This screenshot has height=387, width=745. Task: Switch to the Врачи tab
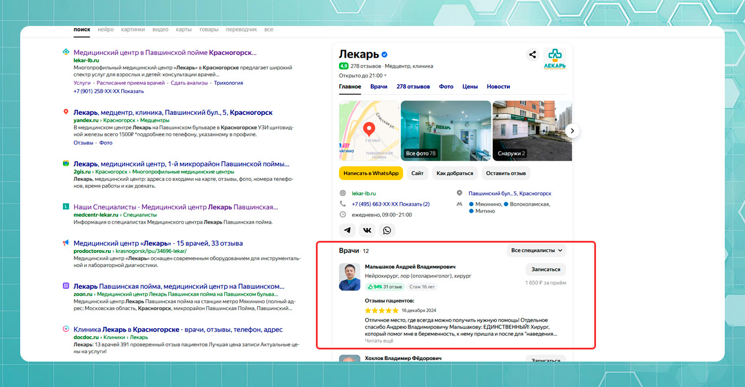pos(379,87)
